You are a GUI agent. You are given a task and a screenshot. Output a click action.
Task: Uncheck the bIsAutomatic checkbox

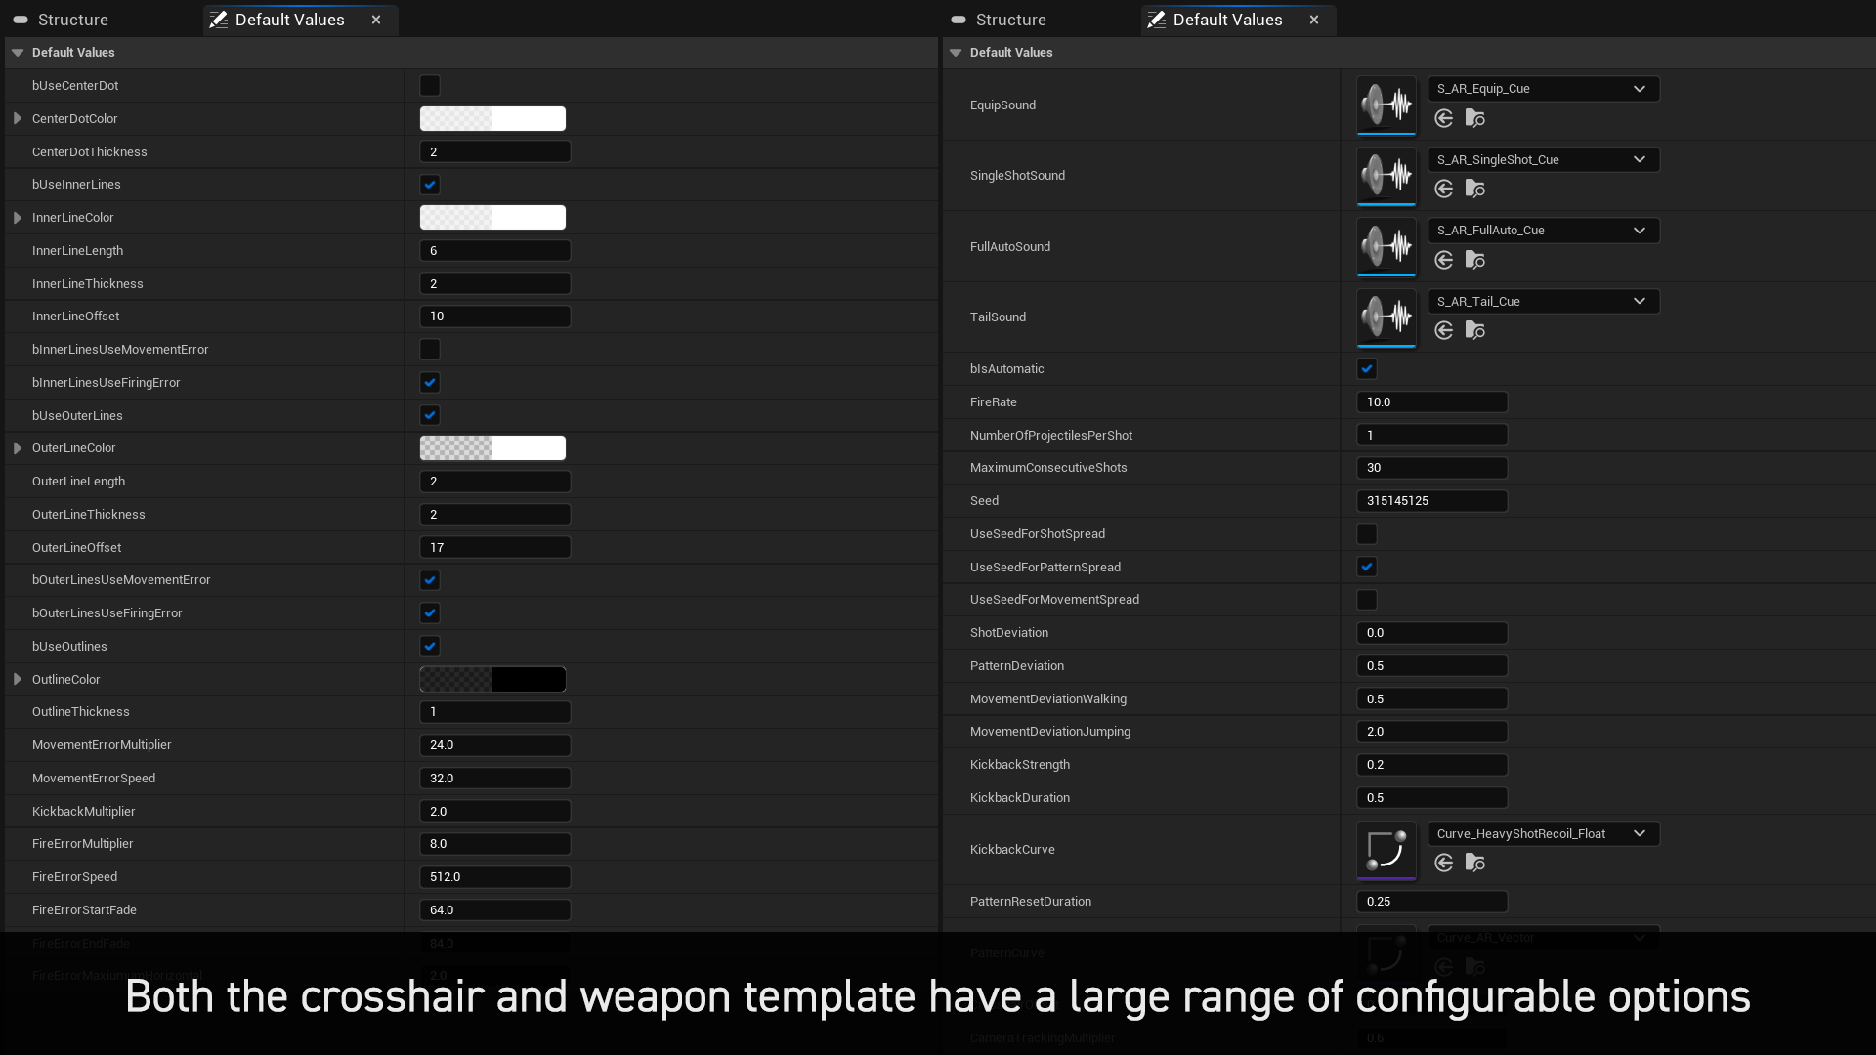pyautogui.click(x=1367, y=369)
